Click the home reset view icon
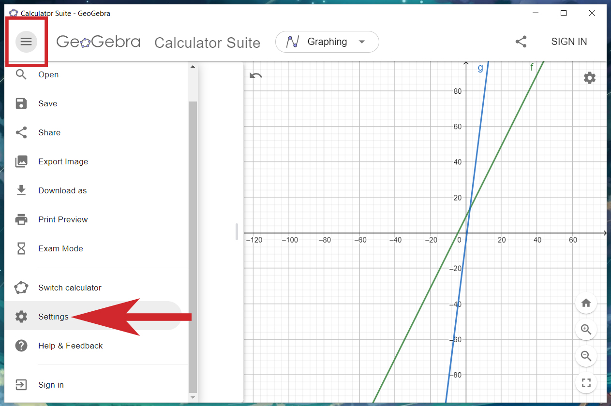 (586, 303)
